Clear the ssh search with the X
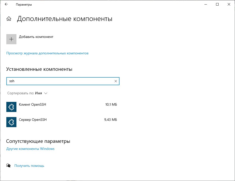This screenshot has width=235, height=181. pos(116,81)
